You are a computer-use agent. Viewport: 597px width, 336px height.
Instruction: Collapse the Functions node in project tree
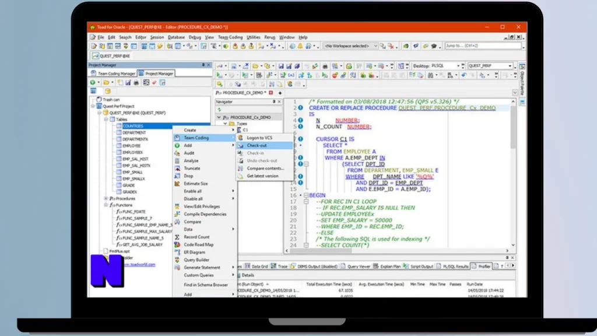tap(106, 205)
